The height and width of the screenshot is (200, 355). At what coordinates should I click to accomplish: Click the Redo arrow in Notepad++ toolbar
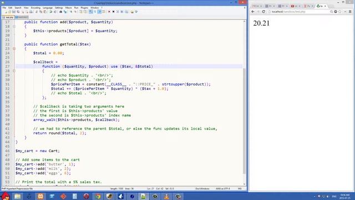click(x=55, y=12)
